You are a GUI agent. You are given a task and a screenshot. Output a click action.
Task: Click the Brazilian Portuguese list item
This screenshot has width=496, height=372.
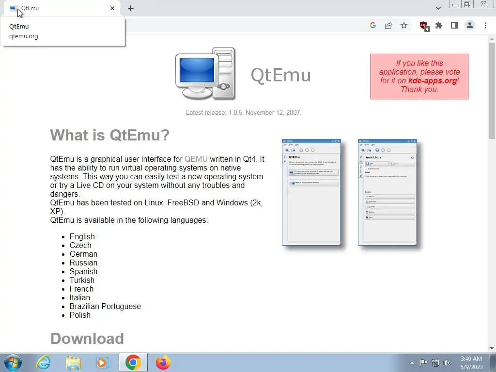105,306
